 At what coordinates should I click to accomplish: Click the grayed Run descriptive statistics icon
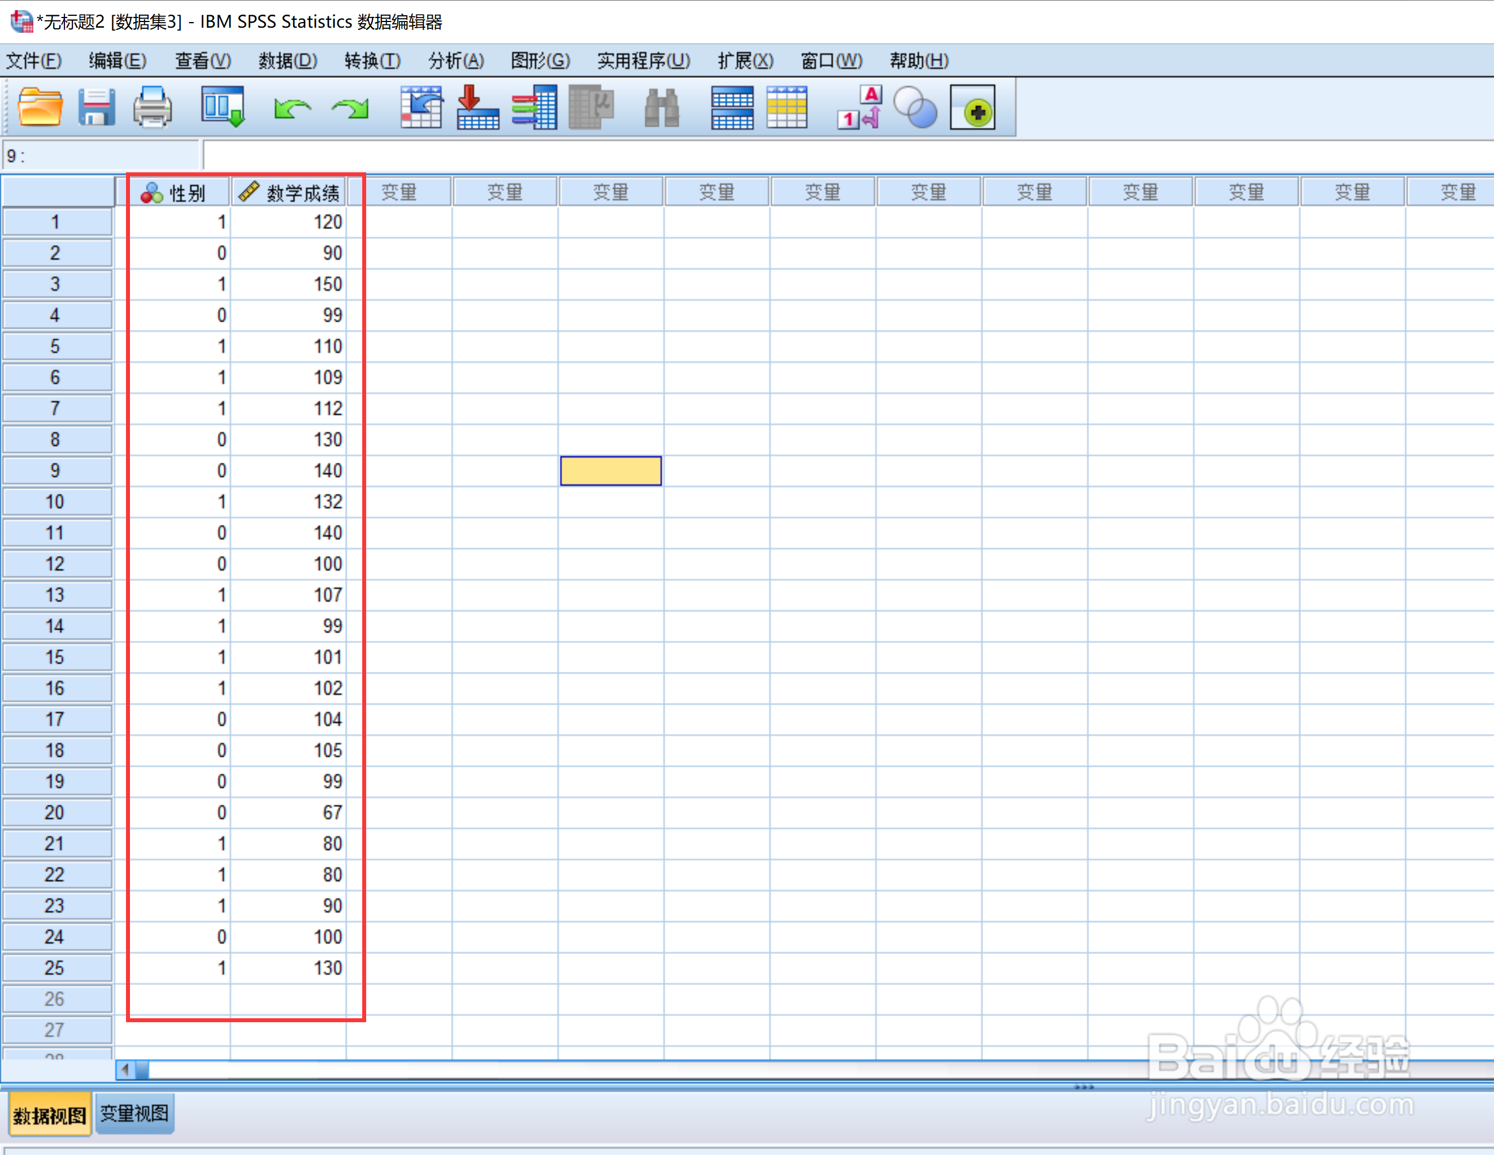[591, 107]
